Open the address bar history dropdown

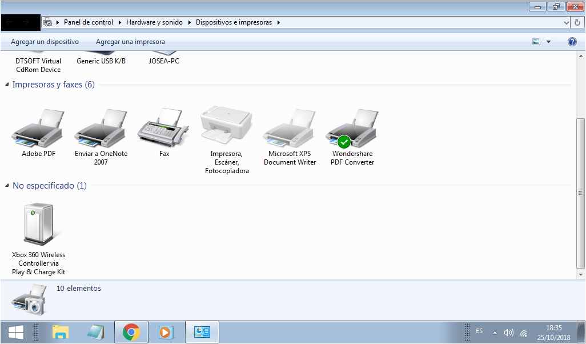click(566, 22)
